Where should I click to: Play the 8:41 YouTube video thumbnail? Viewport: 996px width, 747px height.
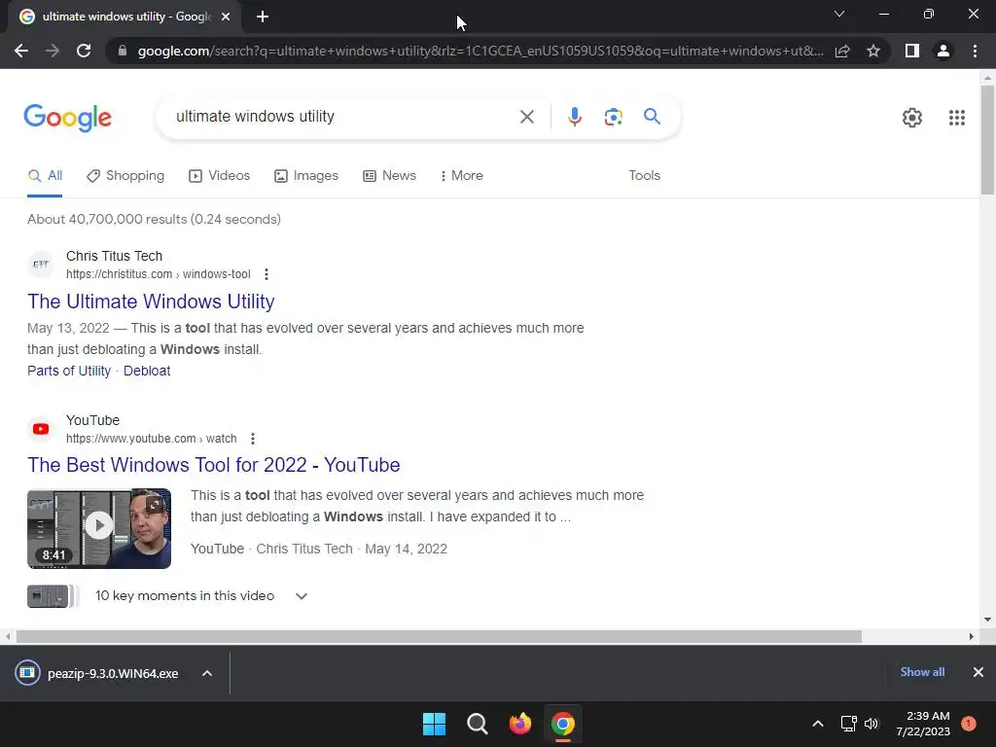(x=99, y=528)
